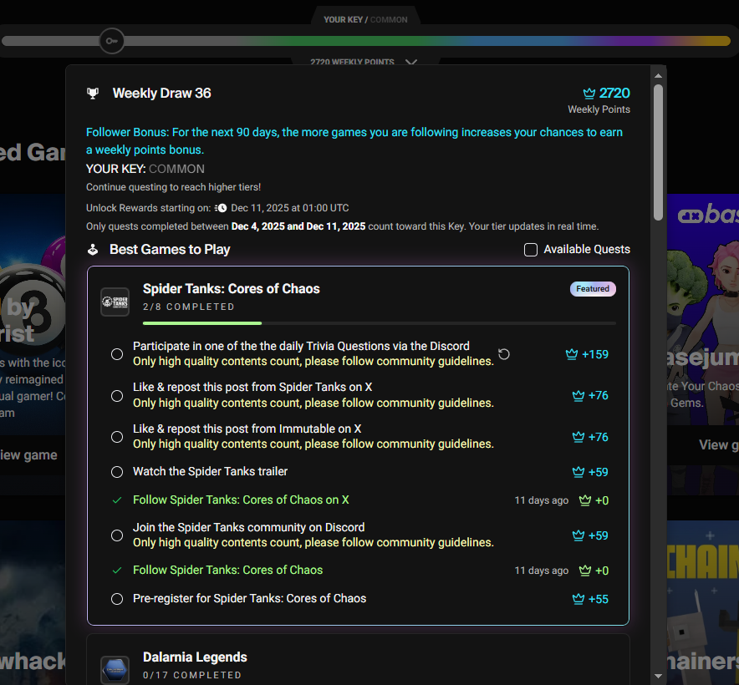Click the Base game card thumbnail in background

click(703, 308)
